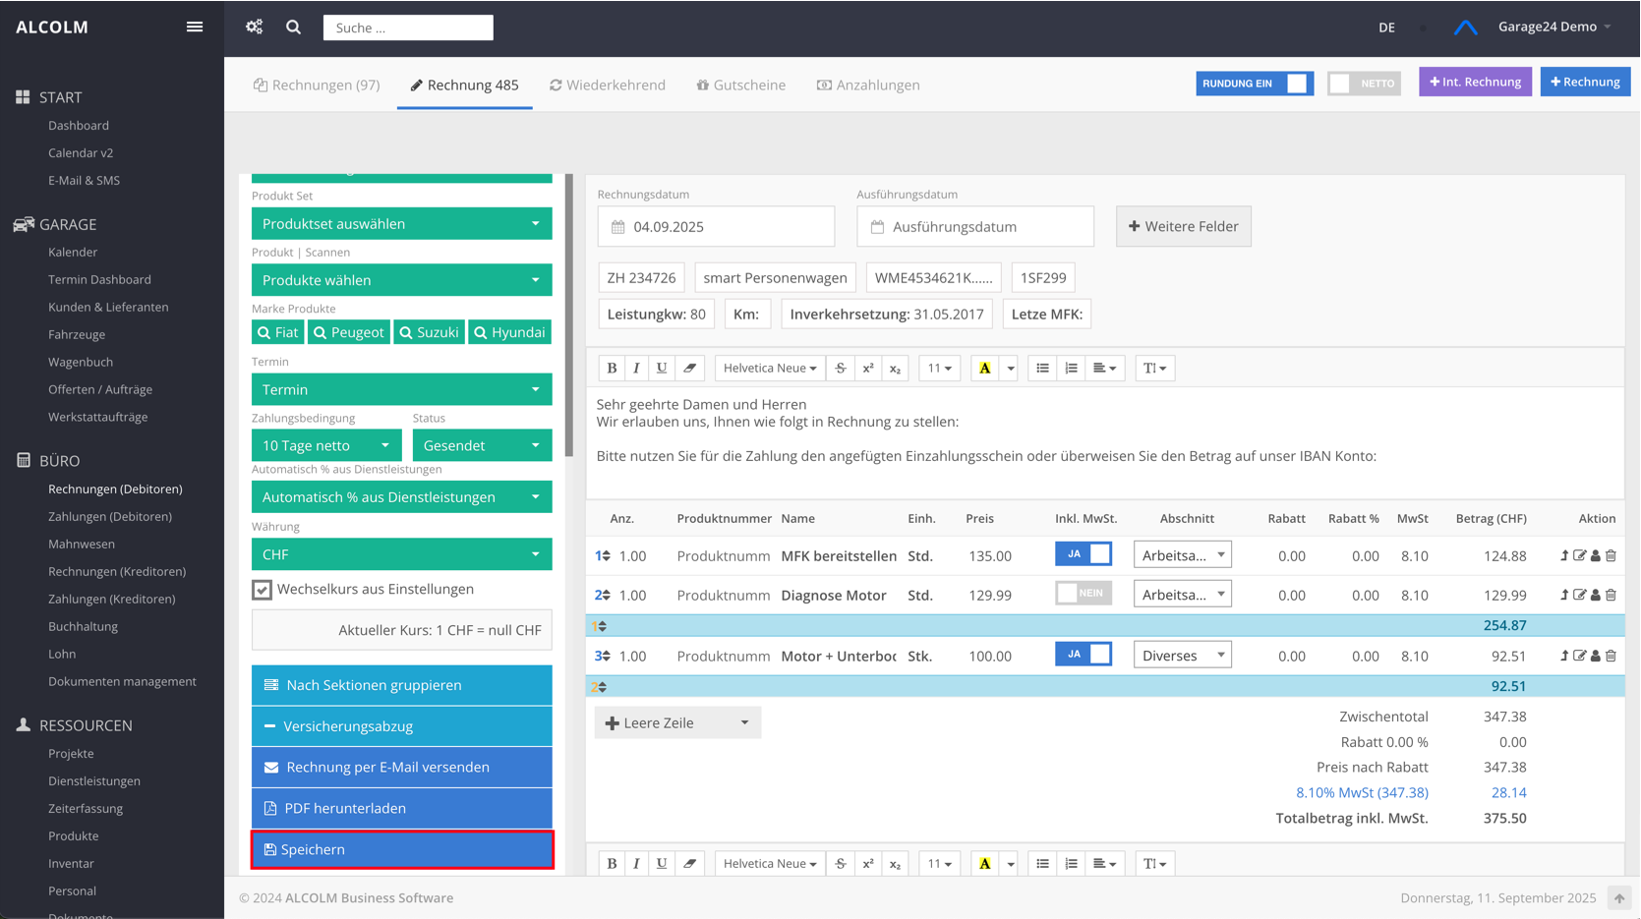Screen dimensions: 1641x919
Task: Click the scroll-to-top arrow in the footer
Action: coord(1618,897)
